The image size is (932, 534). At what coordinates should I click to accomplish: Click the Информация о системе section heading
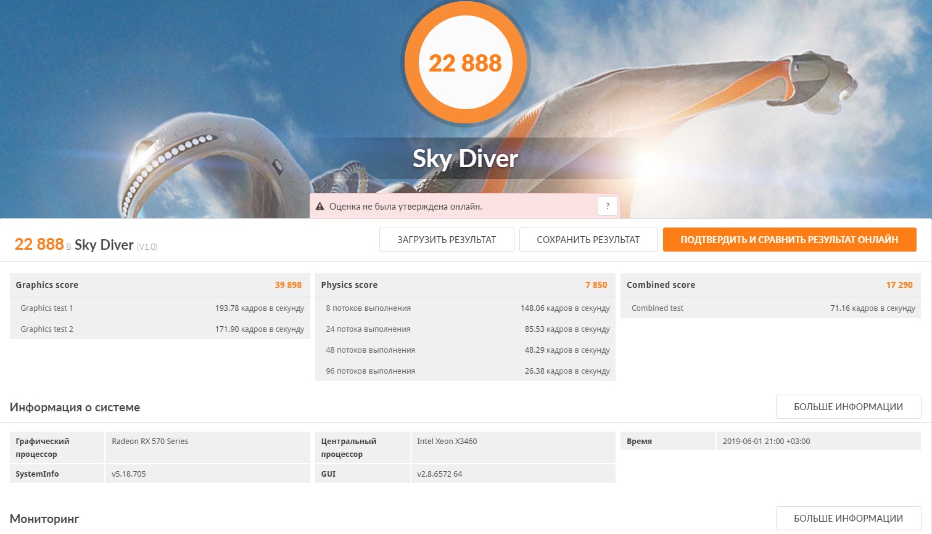(75, 407)
